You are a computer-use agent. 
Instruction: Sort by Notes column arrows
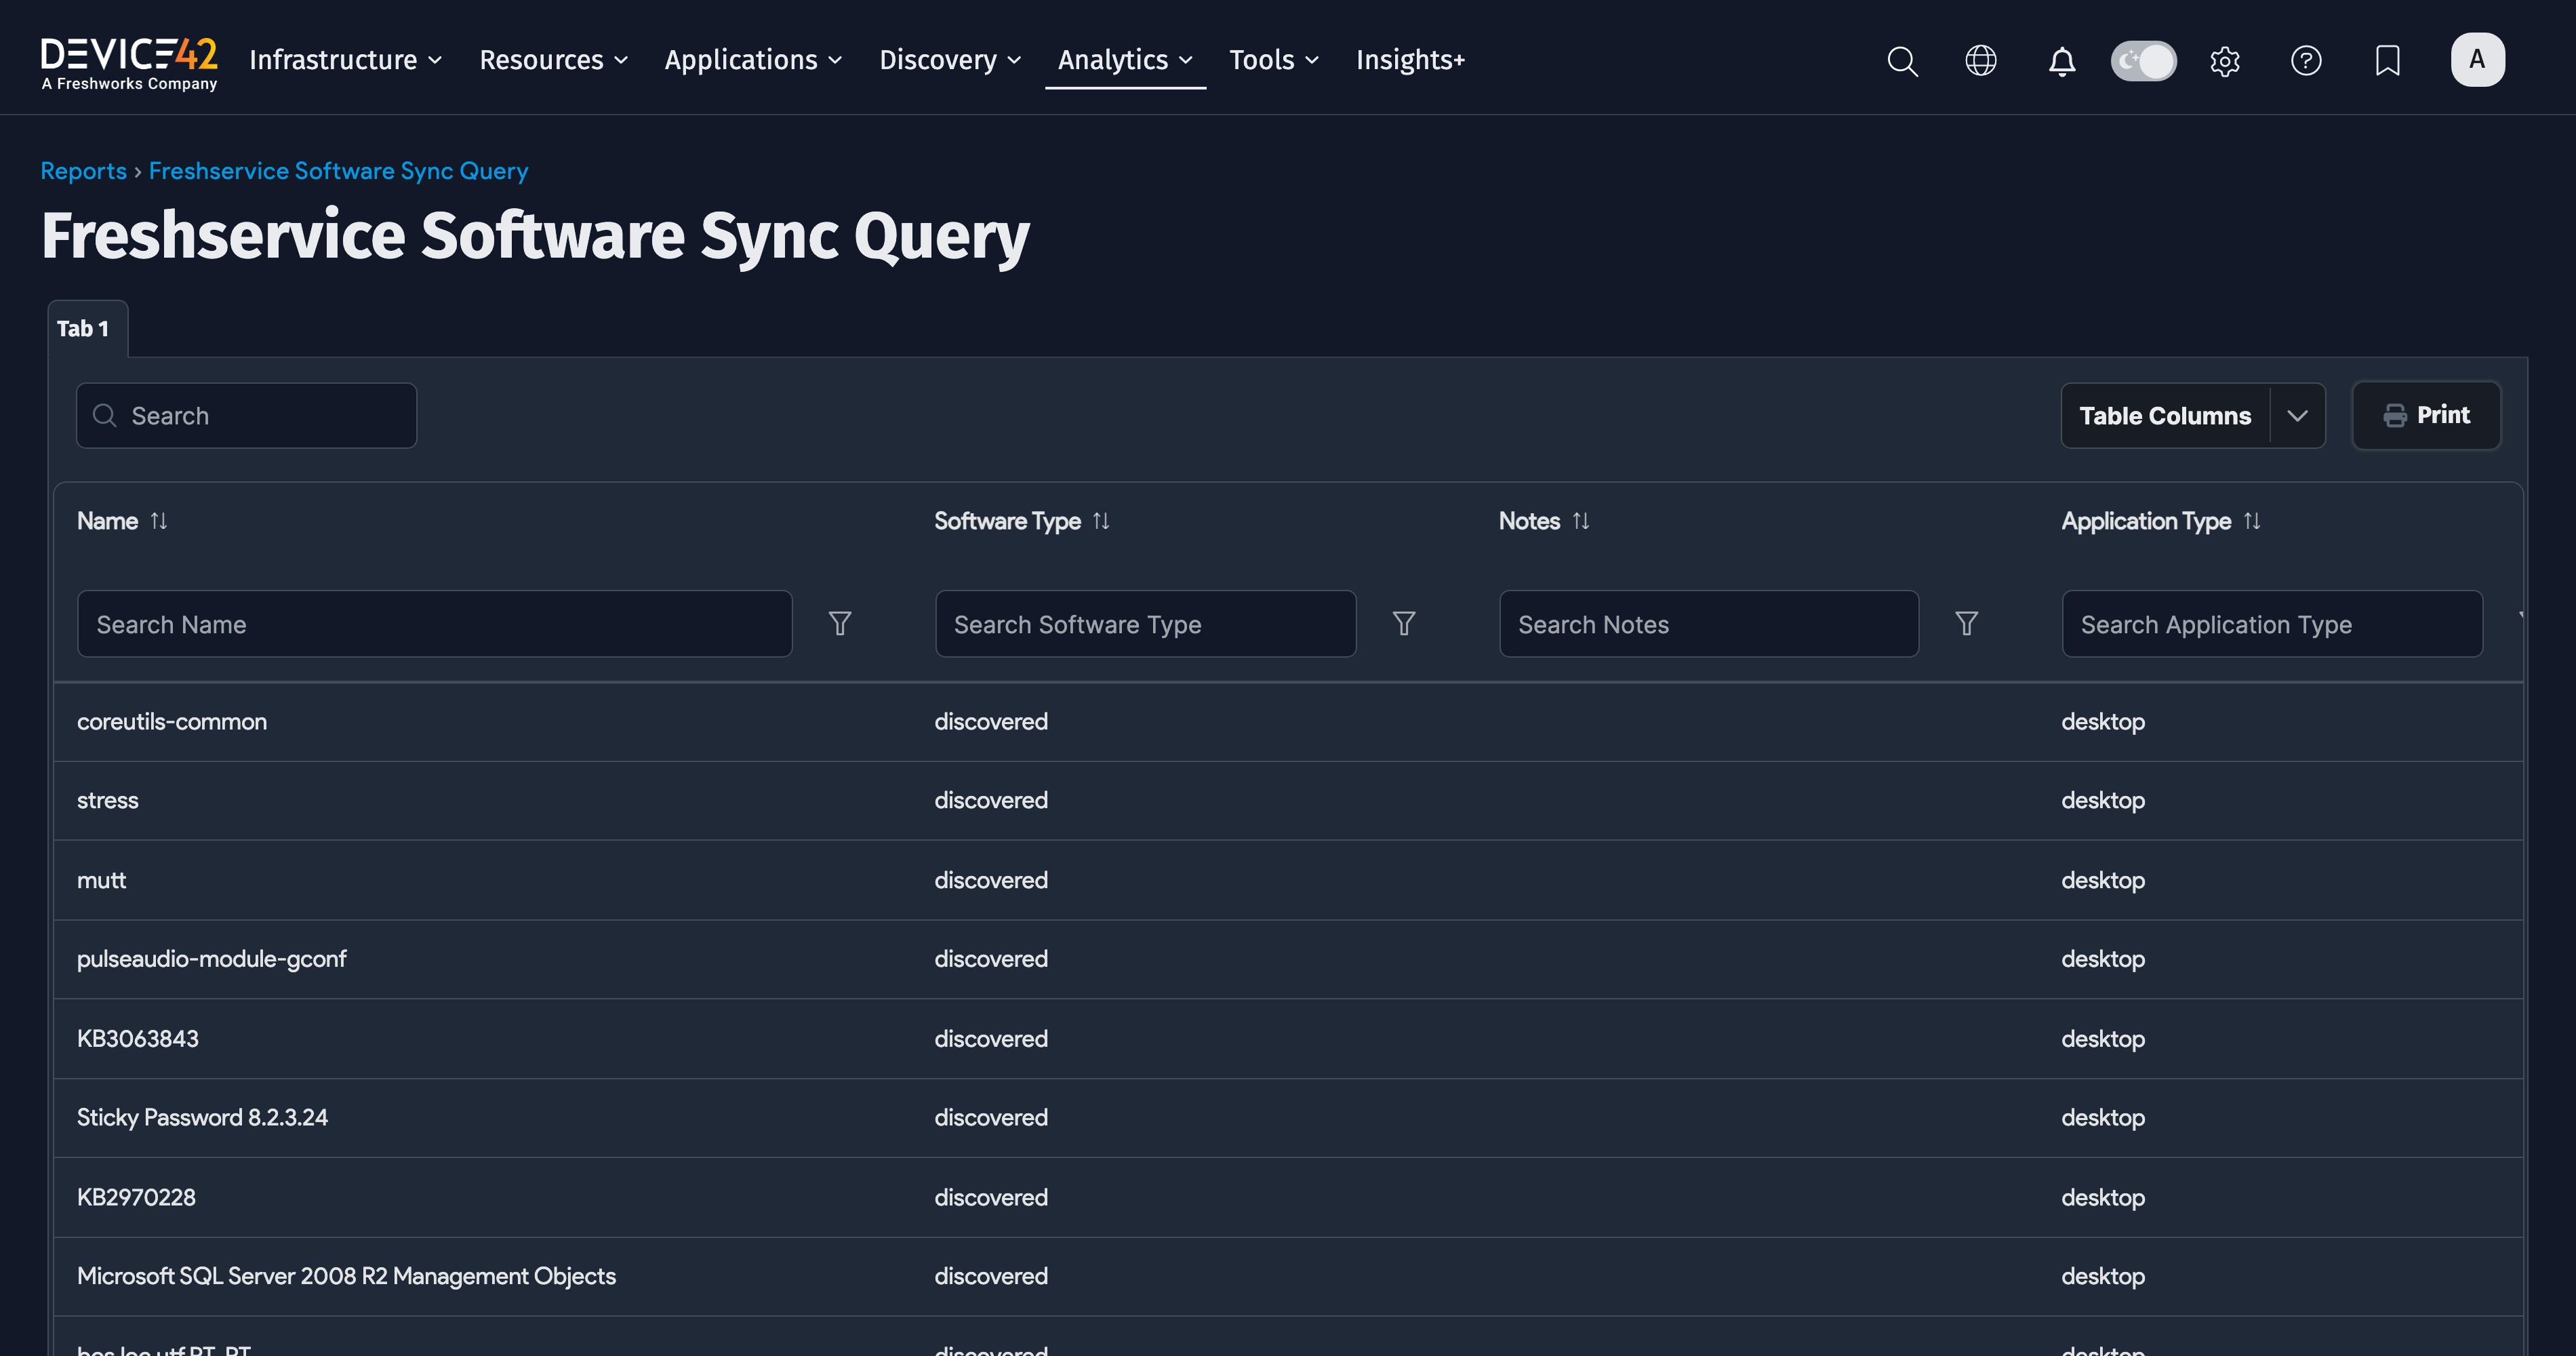click(1581, 521)
